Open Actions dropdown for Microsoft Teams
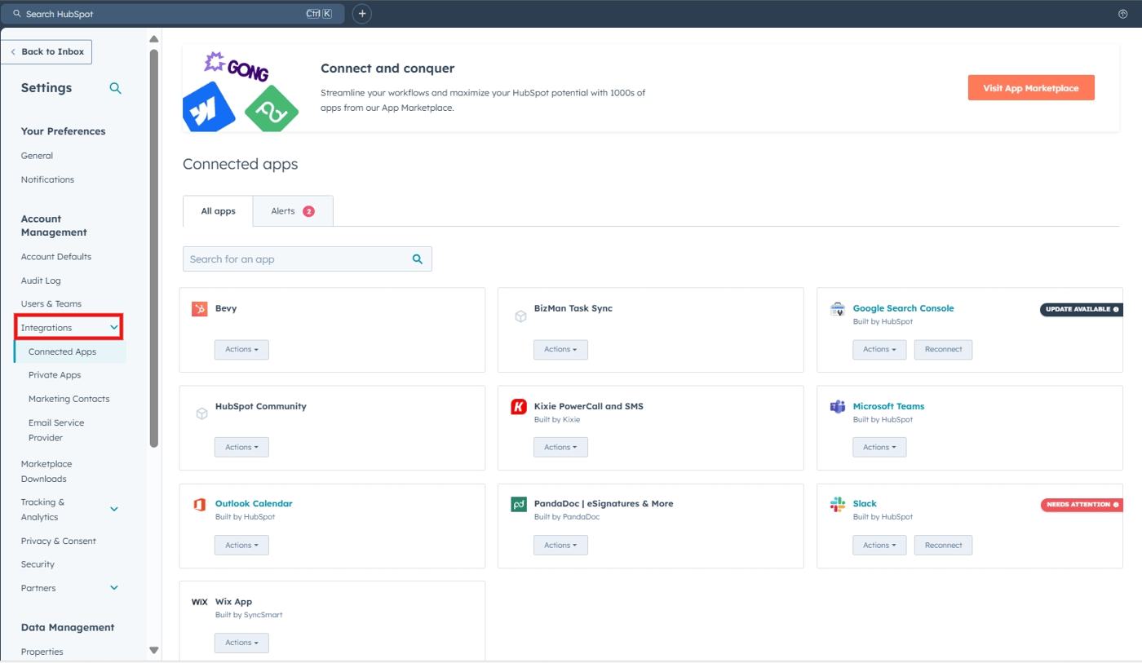1142x663 pixels. 879,448
